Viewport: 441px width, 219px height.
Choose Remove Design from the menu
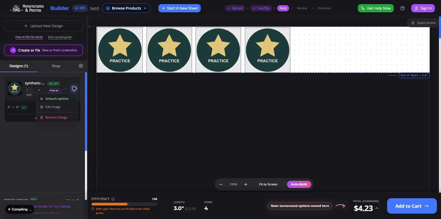coord(57,117)
